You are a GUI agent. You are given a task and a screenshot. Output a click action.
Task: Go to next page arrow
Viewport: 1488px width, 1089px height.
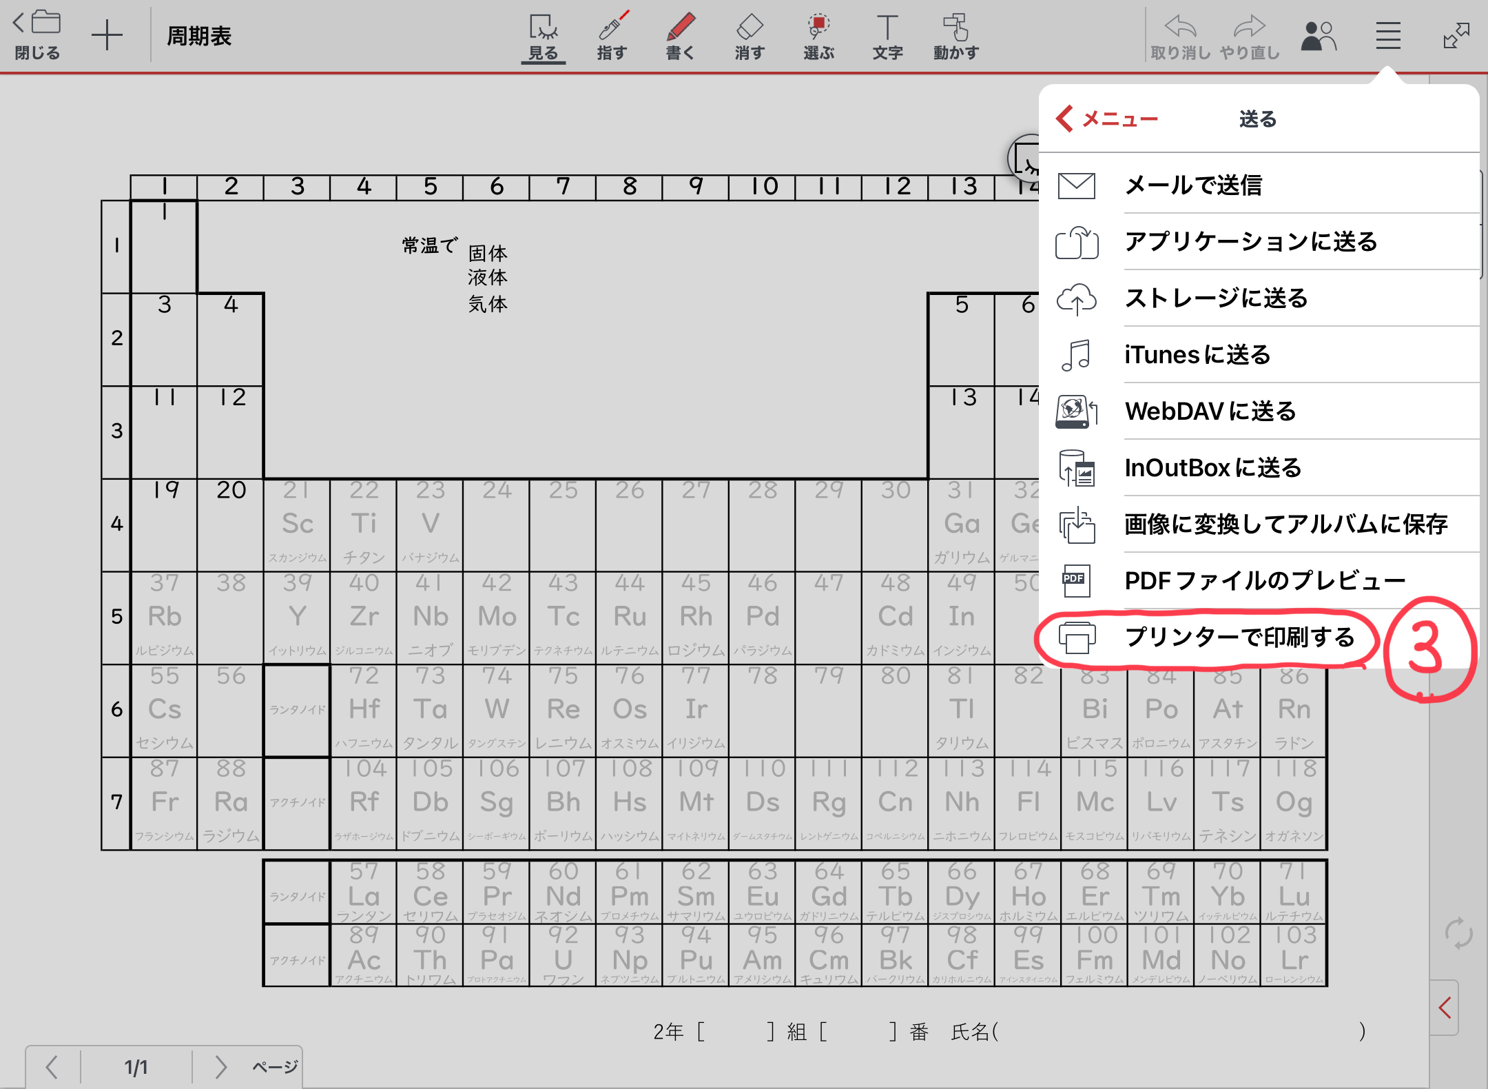tap(220, 1067)
